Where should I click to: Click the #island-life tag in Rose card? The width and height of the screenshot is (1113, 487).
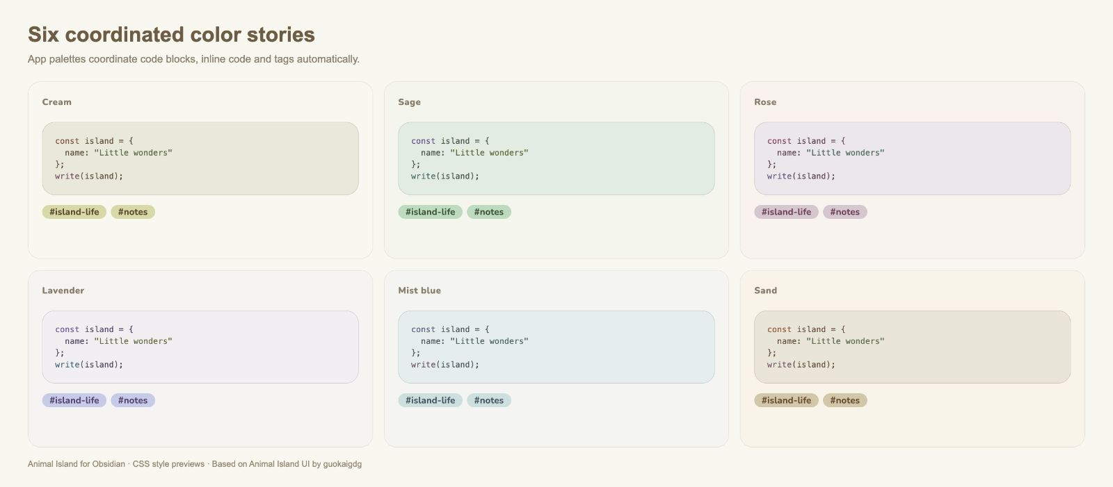pos(787,212)
